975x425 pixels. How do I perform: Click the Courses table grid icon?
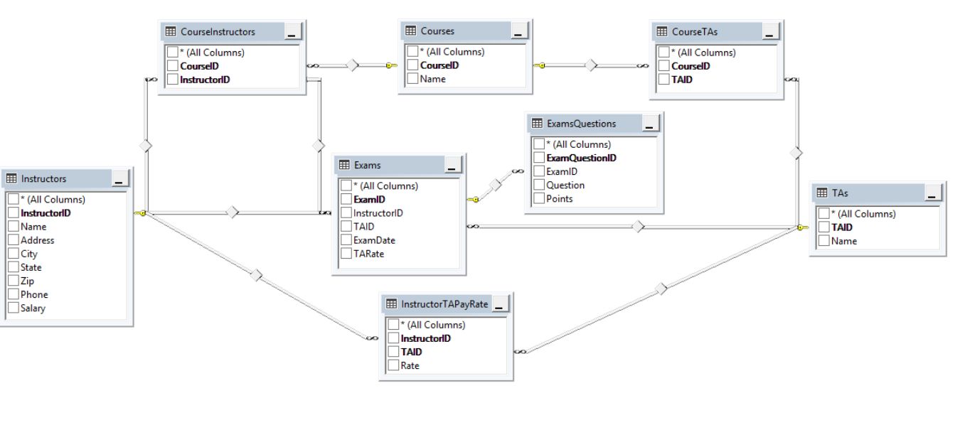tap(410, 31)
